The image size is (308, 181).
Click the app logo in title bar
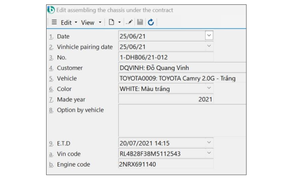pyautogui.click(x=51, y=10)
